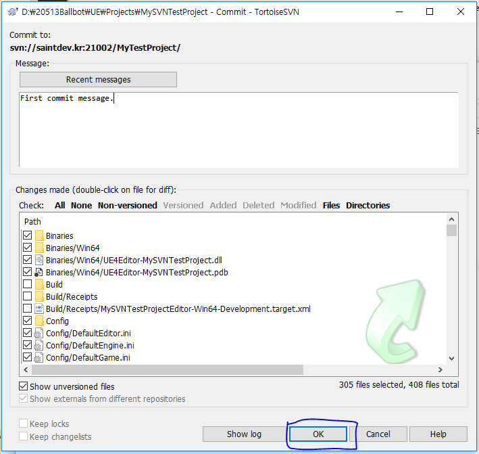The height and width of the screenshot is (454, 479).
Task: Enable the Keep locks checkbox
Action: (x=23, y=424)
